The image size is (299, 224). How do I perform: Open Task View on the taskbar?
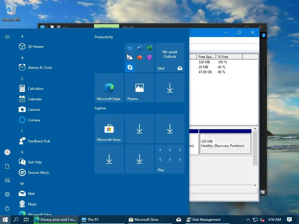[26, 219]
